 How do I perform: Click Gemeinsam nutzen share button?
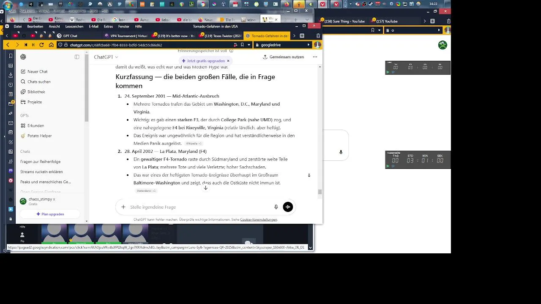pyautogui.click(x=283, y=57)
